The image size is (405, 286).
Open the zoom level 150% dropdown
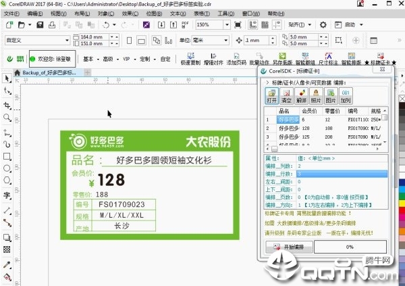pyautogui.click(x=227, y=25)
